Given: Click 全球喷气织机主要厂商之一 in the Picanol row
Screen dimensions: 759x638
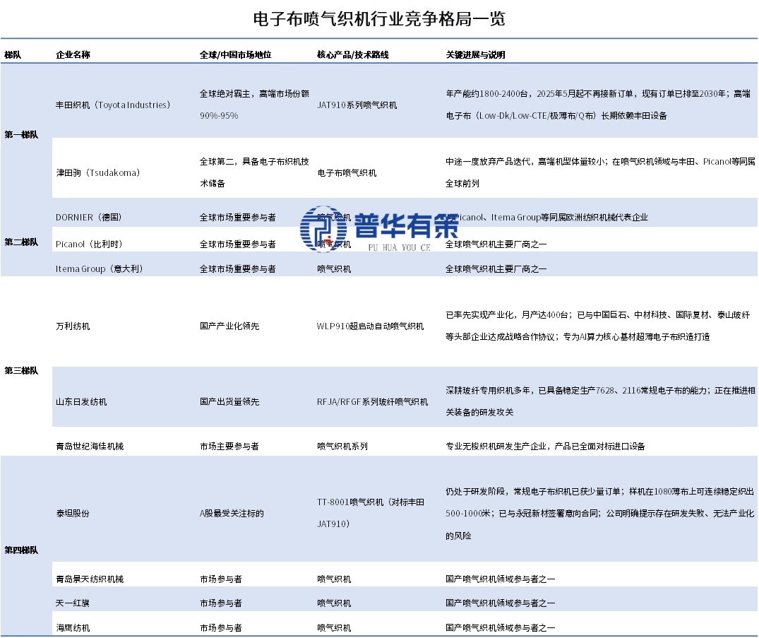Looking at the screenshot, I should click(x=496, y=244).
